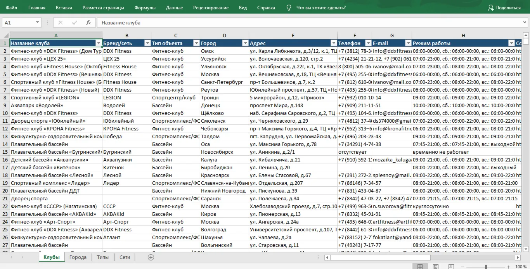
Task: Select cell with brand КРОНА Fitness
Action: click(126, 128)
